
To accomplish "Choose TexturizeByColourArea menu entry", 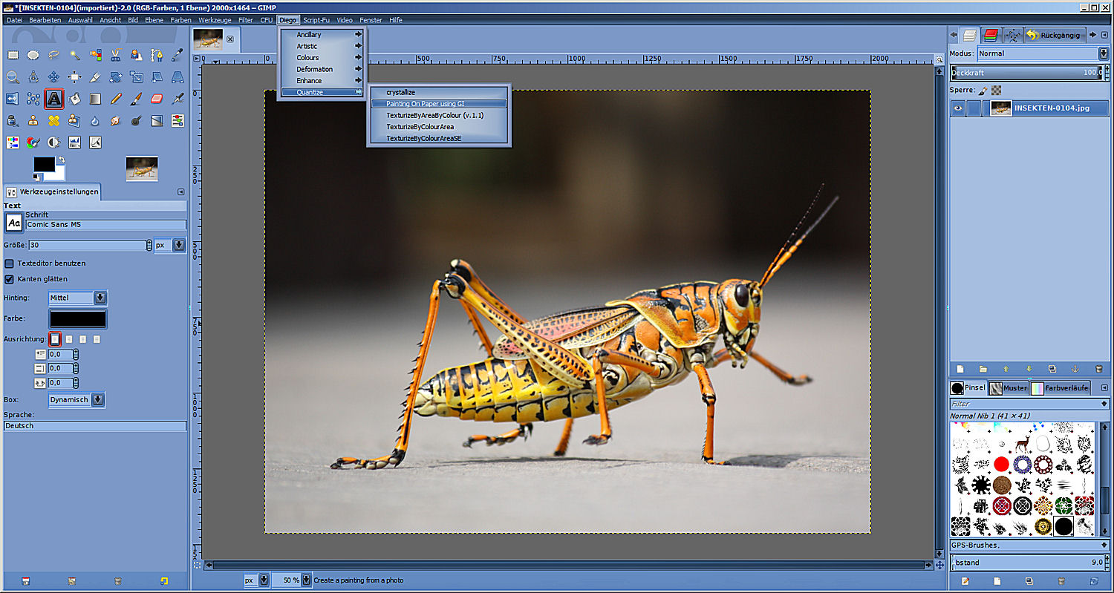I will point(438,127).
